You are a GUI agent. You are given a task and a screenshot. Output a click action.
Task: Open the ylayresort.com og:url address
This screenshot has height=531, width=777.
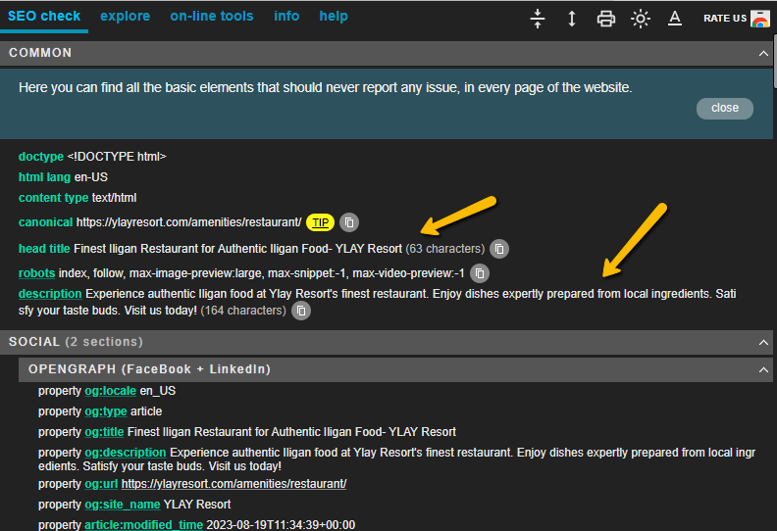233,484
